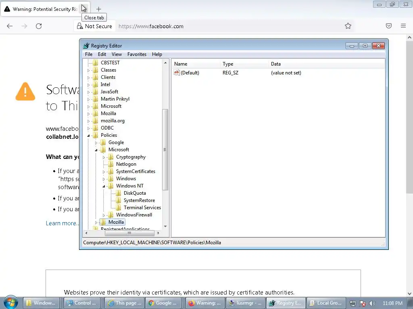This screenshot has width=413, height=309.
Task: Click the Registry Editor title icon
Action: pyautogui.click(x=86, y=46)
